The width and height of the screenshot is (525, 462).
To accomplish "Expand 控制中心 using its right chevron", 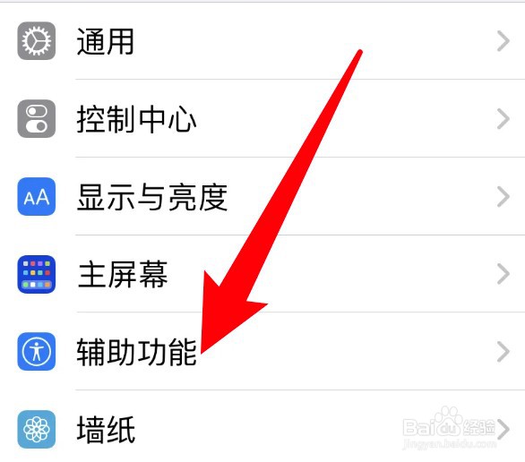I will tap(503, 119).
